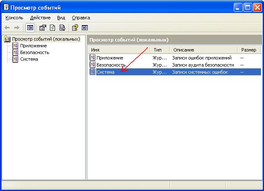Viewport: 264px width, 191px height.
Task: Select Приложение in the left tree
Action: pyautogui.click(x=33, y=46)
